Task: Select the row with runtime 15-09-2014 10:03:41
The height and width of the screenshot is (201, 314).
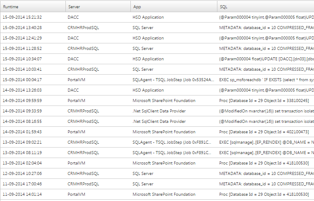Action: pyautogui.click(x=157, y=69)
